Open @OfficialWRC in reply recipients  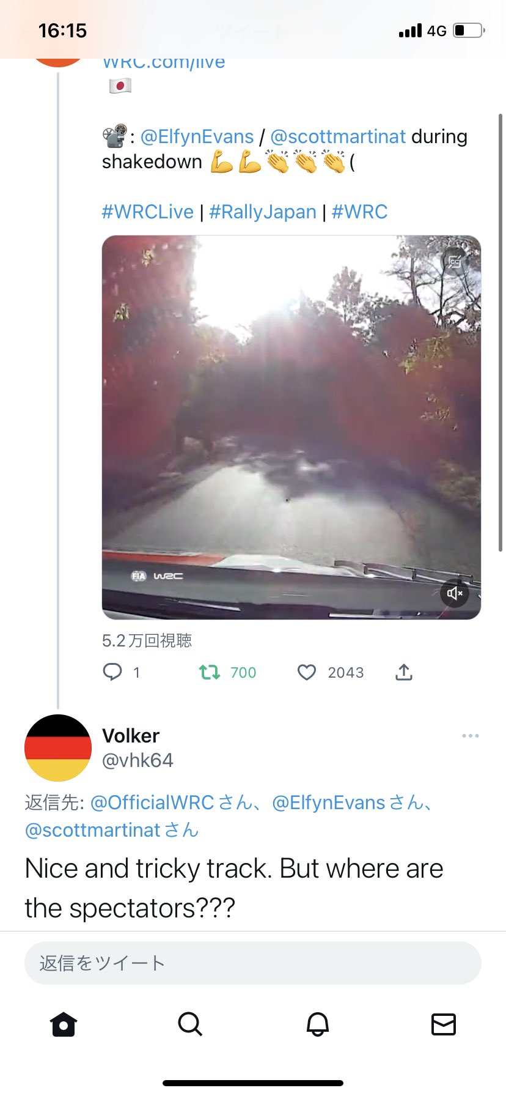tap(152, 802)
